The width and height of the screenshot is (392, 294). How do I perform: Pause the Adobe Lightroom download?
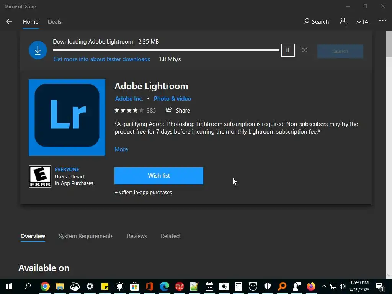click(x=288, y=50)
